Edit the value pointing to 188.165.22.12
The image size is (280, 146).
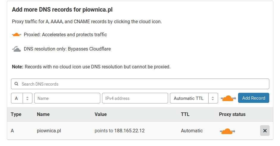click(120, 131)
